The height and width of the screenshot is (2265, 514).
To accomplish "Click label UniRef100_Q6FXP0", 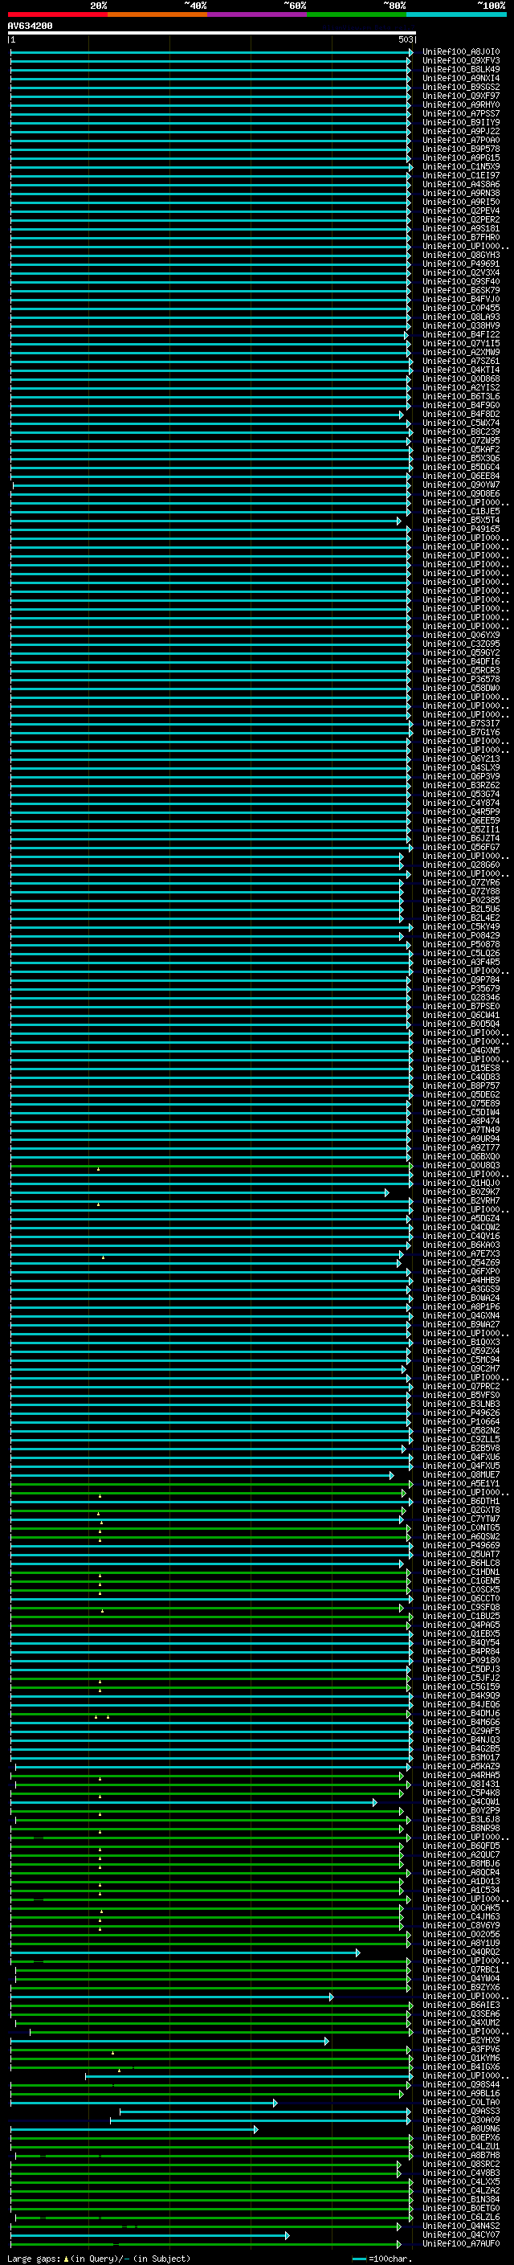I will tap(460, 1271).
